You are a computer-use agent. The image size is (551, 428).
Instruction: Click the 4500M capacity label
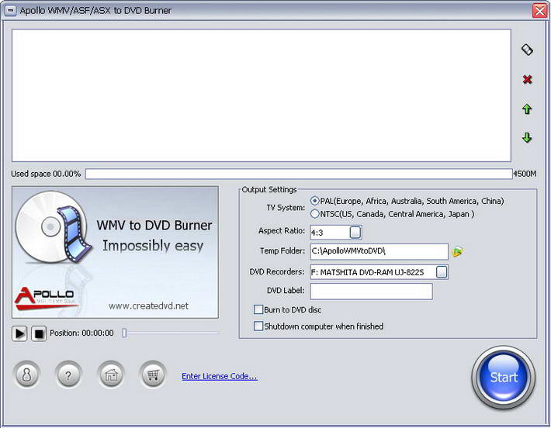[525, 174]
